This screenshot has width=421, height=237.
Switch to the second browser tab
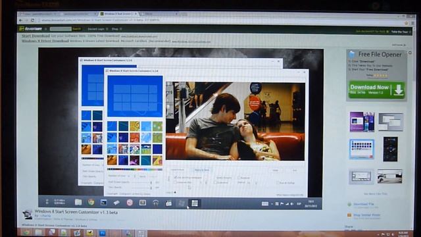point(78,14)
